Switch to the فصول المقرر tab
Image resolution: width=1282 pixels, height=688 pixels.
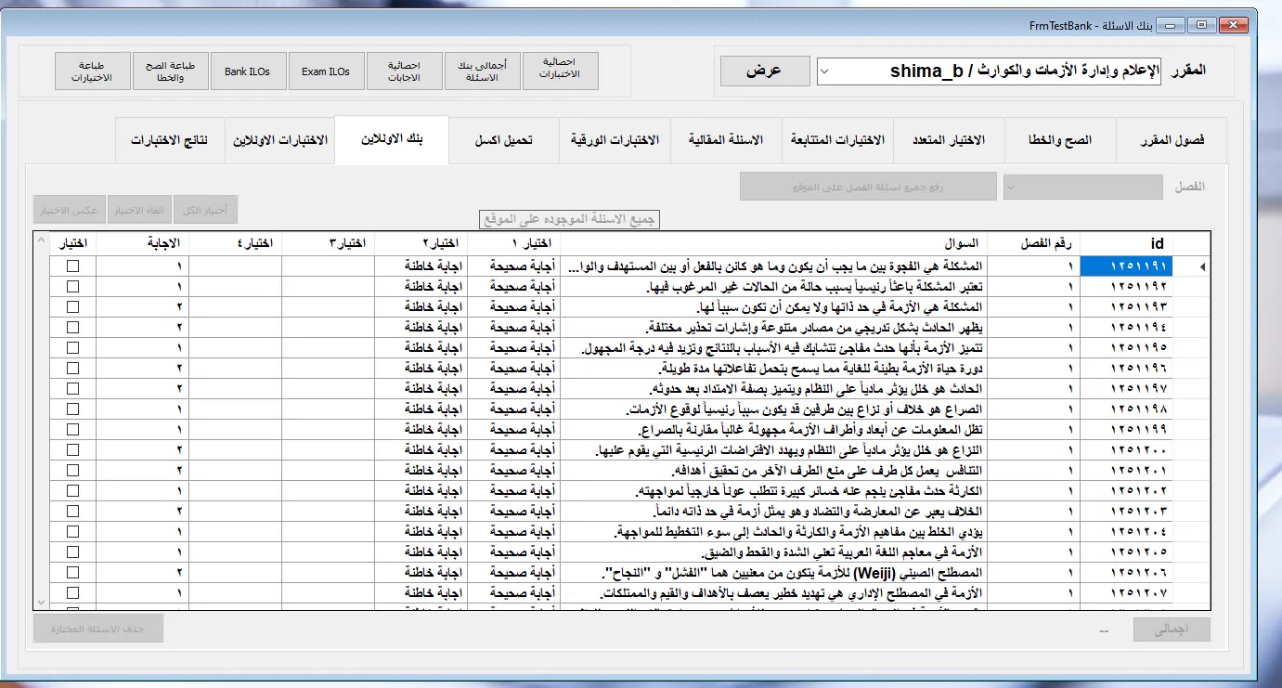coord(1172,140)
